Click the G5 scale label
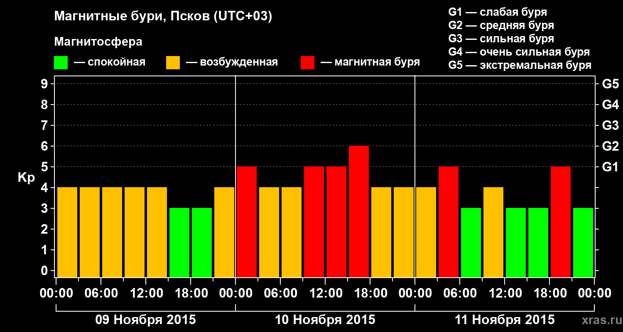This screenshot has height=332, width=623. coord(610,84)
